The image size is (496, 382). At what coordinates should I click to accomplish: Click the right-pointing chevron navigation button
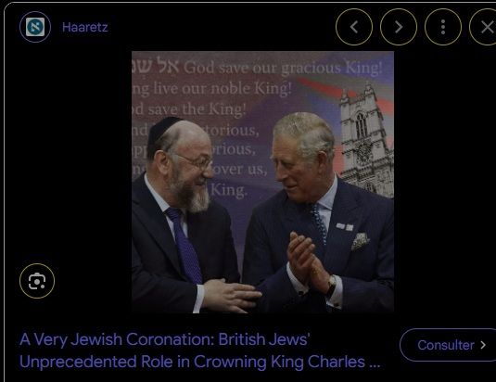click(x=399, y=27)
